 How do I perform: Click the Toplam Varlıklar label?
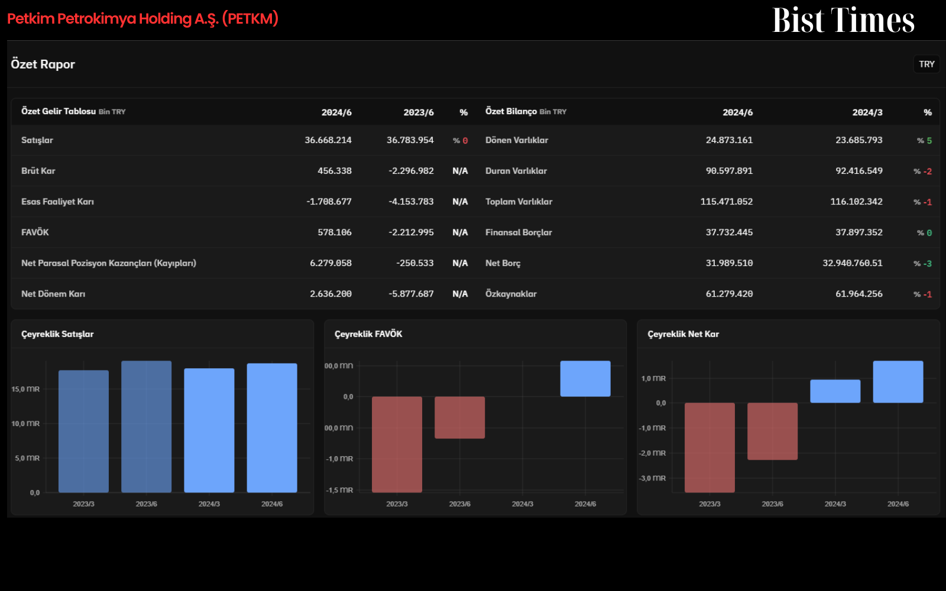click(x=519, y=202)
